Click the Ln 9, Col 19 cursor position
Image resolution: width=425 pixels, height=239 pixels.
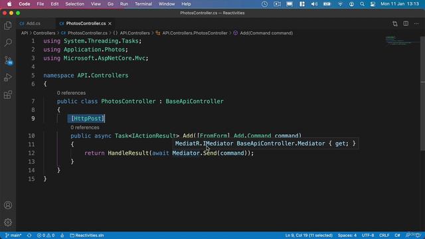309,235
